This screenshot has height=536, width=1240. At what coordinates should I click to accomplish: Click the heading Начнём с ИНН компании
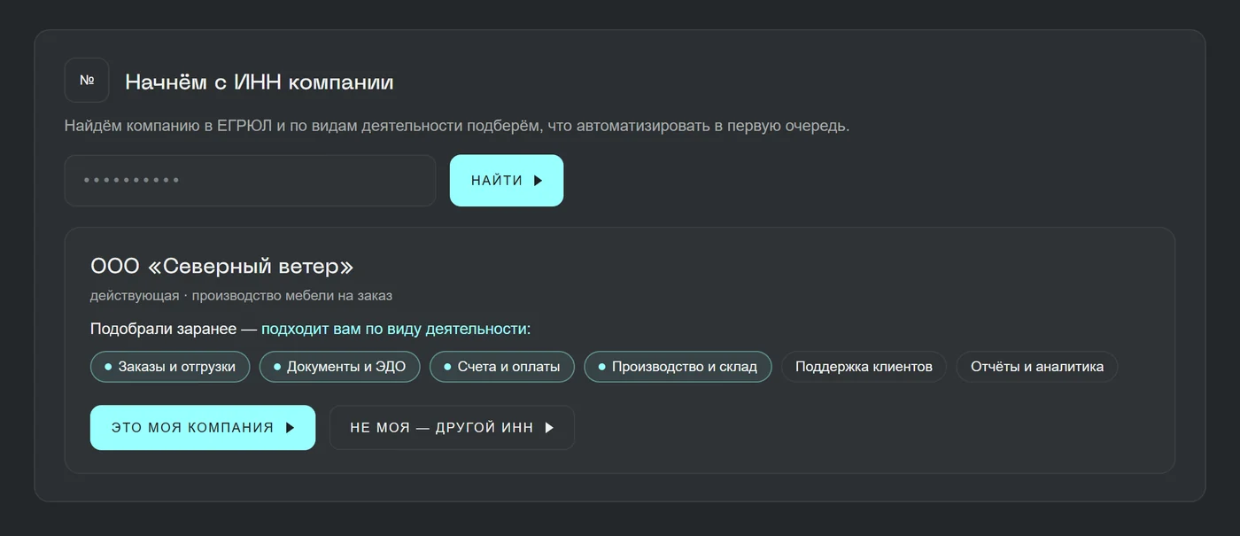[x=260, y=82]
